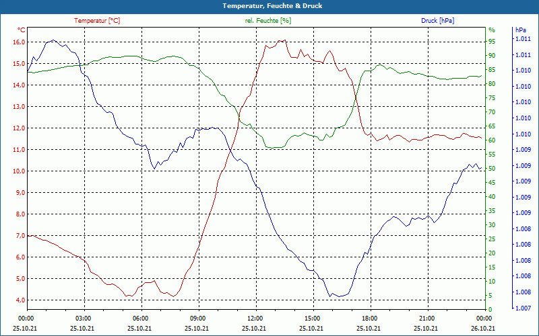Viewport: 539px width, 336px height.
Task: Click the '14,0' temperature axis value
Action: click(19, 85)
